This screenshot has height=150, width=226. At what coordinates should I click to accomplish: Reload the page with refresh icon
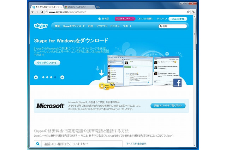(42, 12)
